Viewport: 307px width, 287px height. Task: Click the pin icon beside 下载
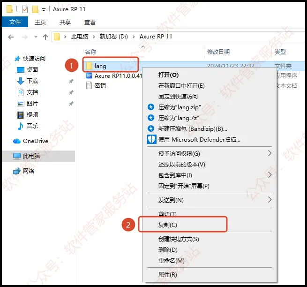pyautogui.click(x=71, y=81)
